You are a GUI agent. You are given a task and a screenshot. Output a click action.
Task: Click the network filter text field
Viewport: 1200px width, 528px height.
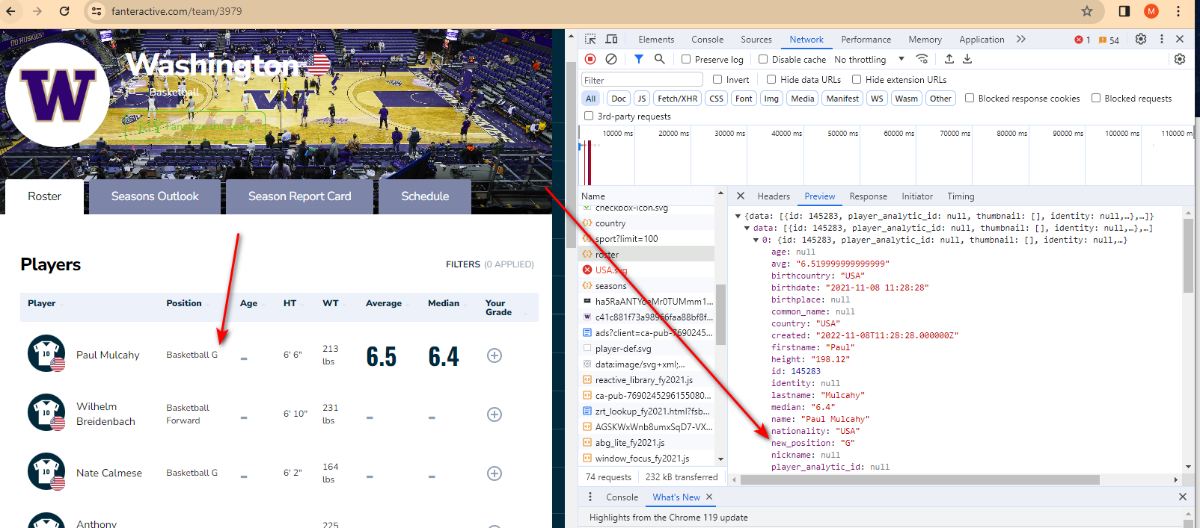(642, 80)
